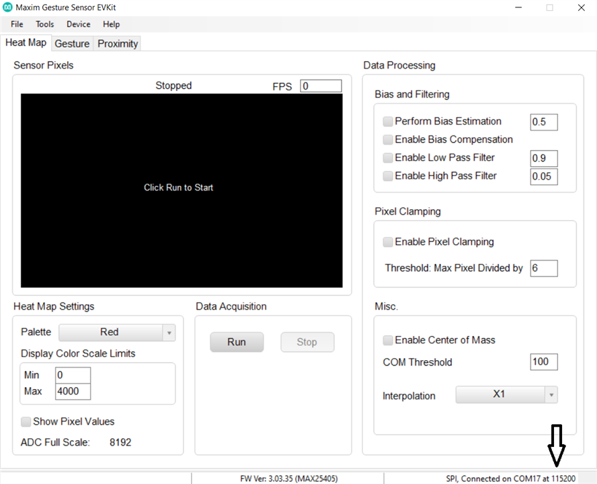Click the Run button
Screen dimensions: 597x484
pyautogui.click(x=237, y=342)
